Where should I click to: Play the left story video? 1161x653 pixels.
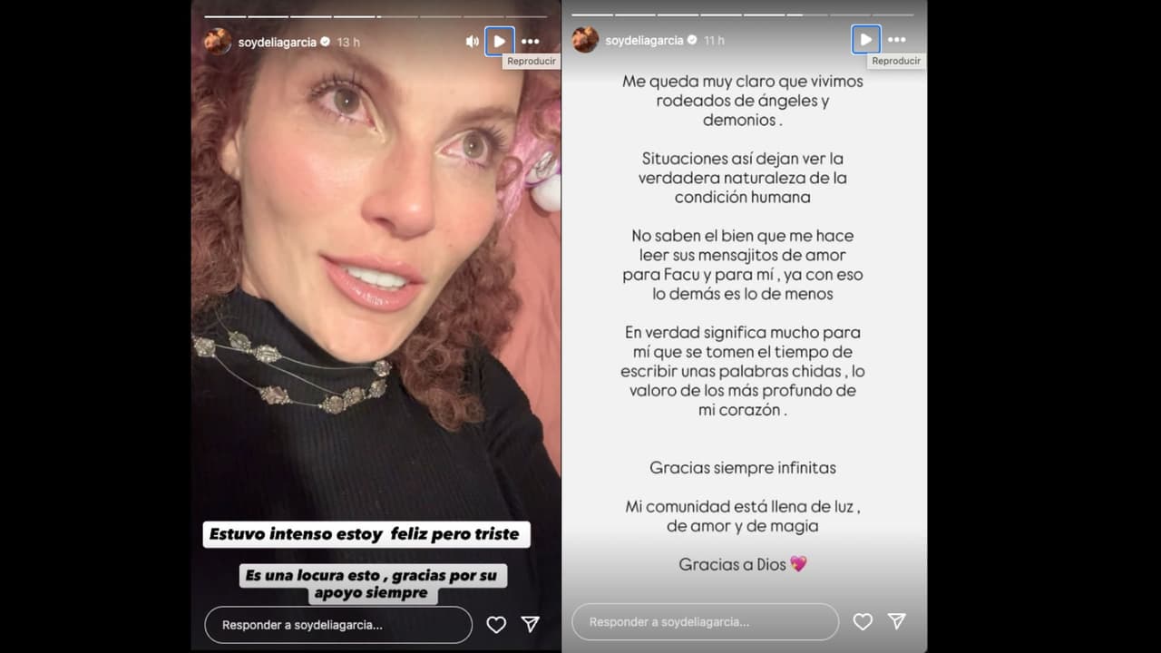click(x=500, y=41)
